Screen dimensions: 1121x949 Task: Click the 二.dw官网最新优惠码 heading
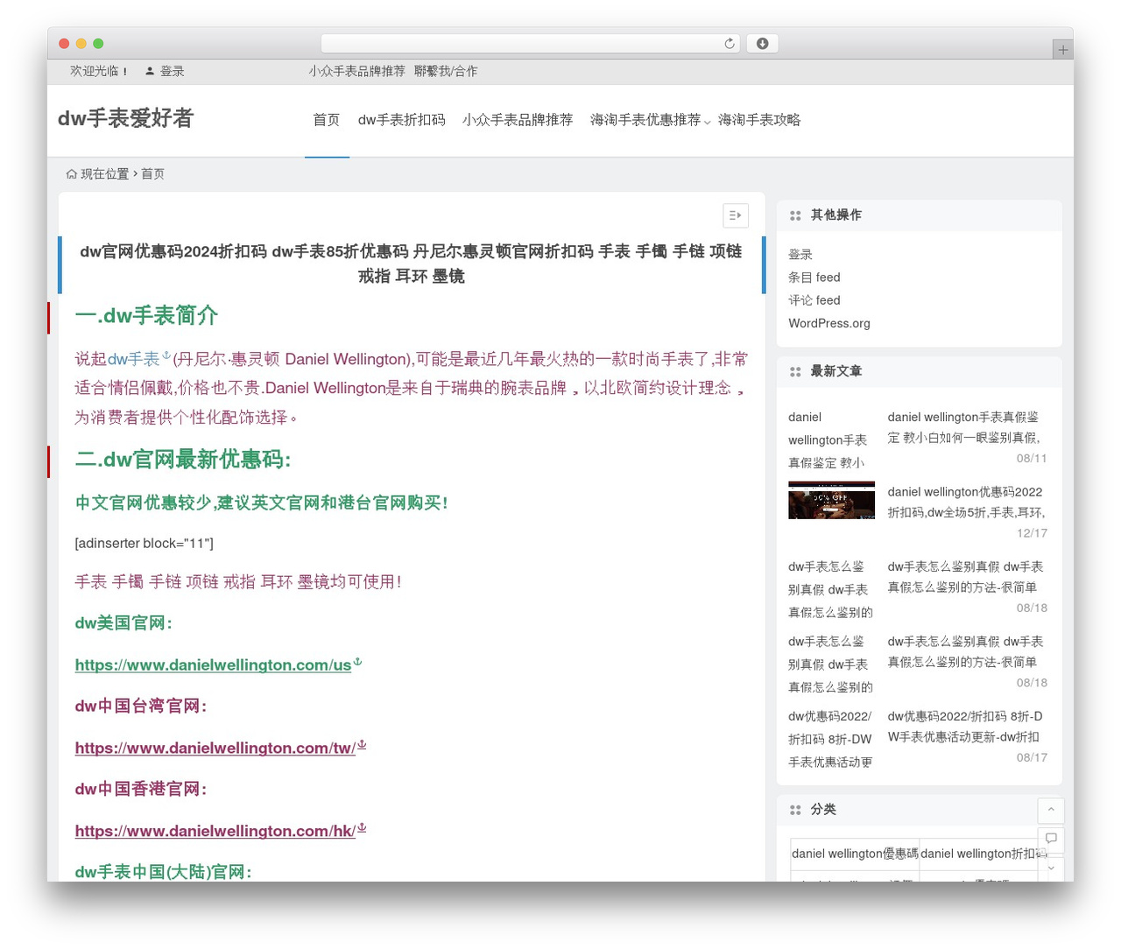pyautogui.click(x=183, y=460)
